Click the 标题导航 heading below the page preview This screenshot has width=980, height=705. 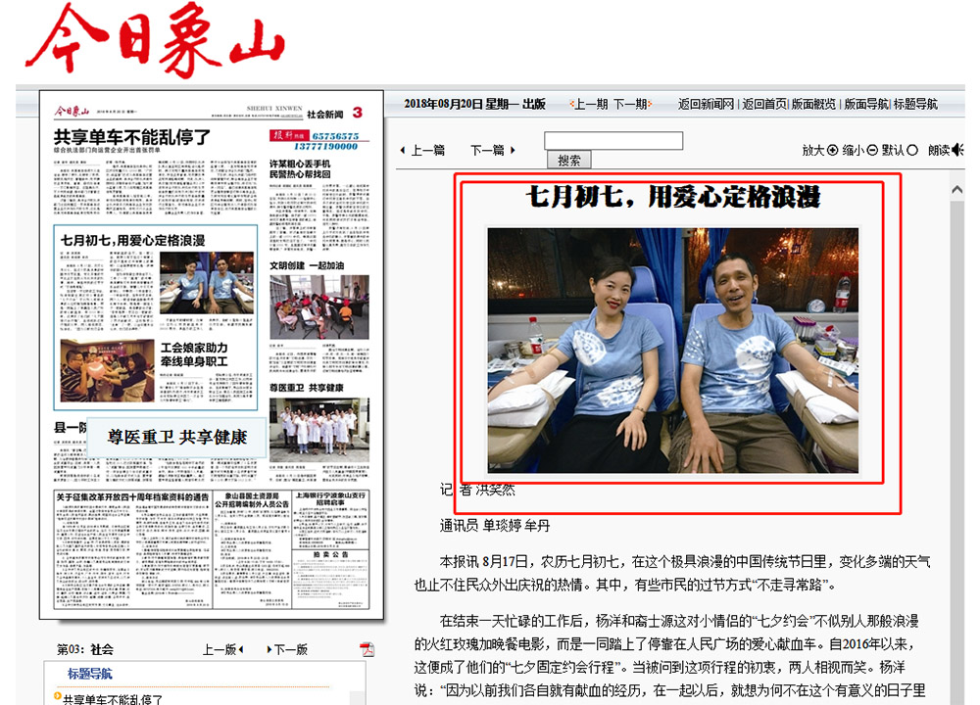point(90,673)
